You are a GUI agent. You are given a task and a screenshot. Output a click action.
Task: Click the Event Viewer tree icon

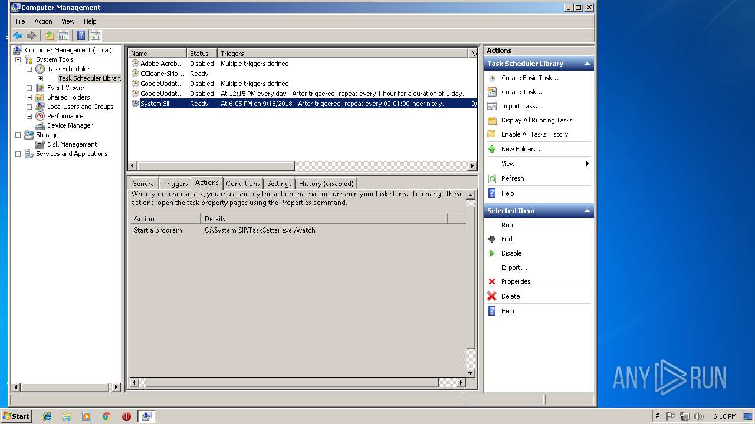coord(40,88)
